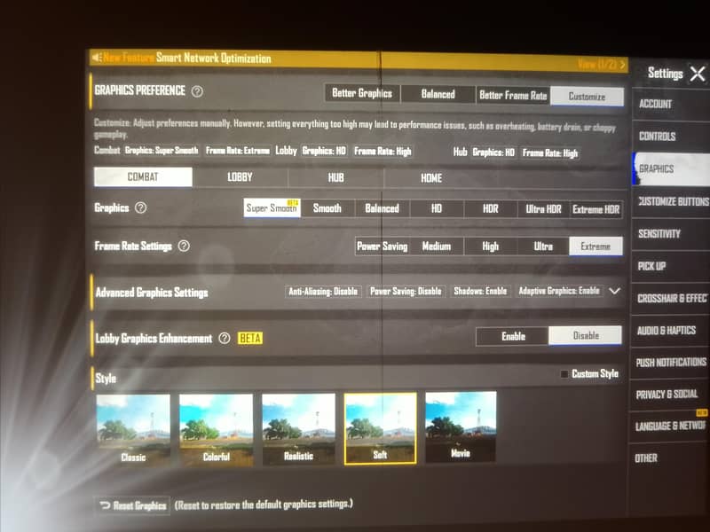Select Better Graphics preference

point(362,93)
